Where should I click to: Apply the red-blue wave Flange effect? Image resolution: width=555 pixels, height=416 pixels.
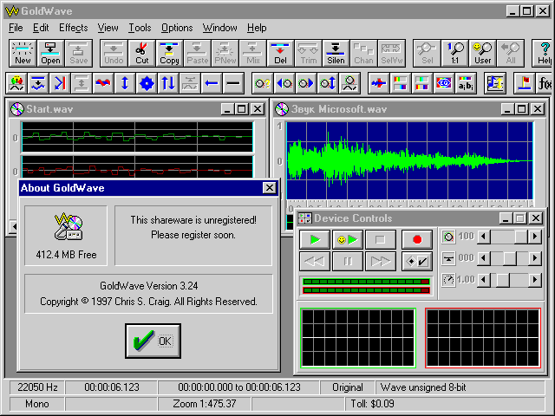(x=103, y=83)
